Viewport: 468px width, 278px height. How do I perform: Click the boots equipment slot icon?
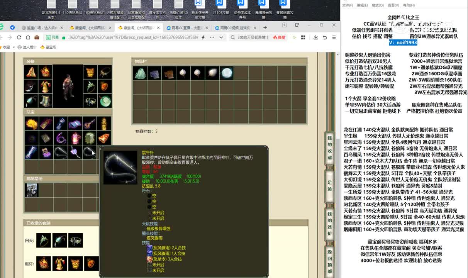(46, 101)
